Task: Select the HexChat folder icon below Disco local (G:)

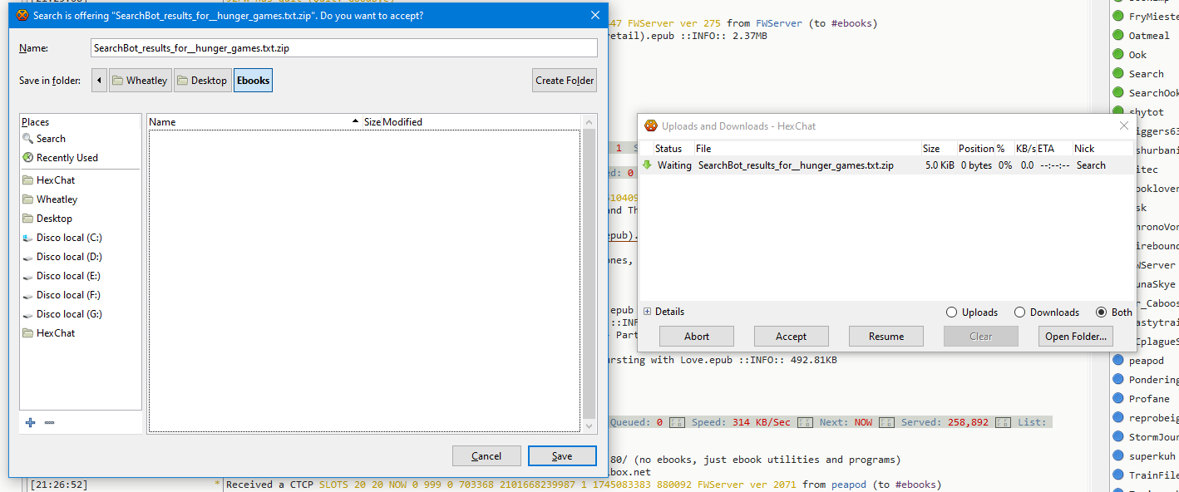Action: pyautogui.click(x=27, y=333)
